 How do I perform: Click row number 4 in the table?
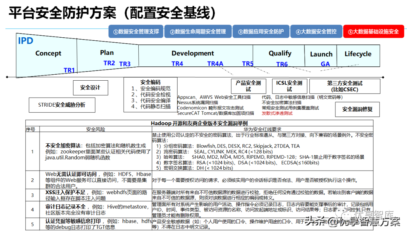pos(32,210)
